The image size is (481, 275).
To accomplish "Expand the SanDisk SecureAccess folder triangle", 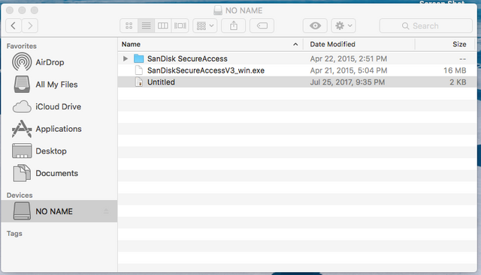I will (126, 58).
